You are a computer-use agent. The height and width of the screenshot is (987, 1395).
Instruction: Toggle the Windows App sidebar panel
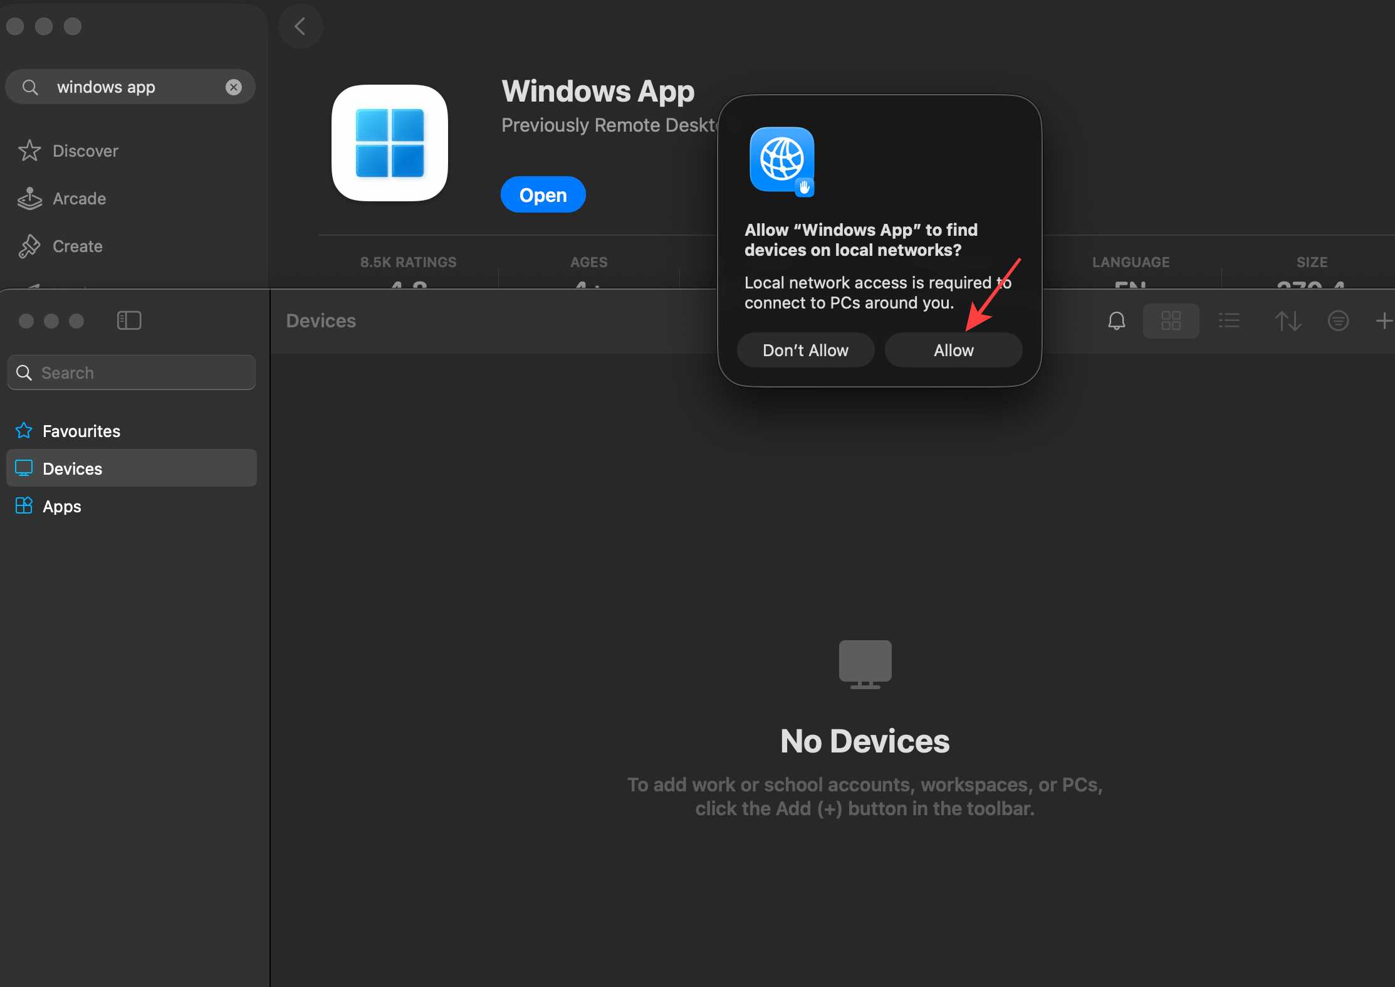(129, 320)
